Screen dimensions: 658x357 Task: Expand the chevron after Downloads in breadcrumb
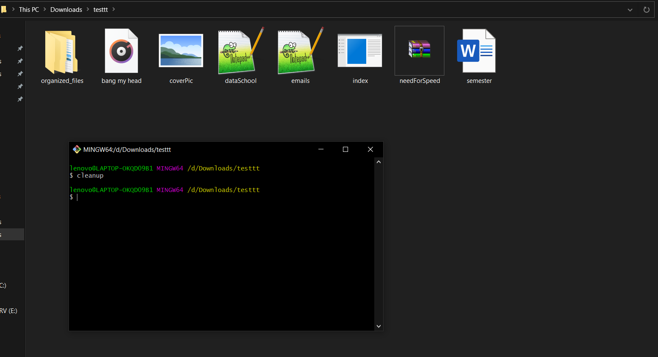(88, 9)
